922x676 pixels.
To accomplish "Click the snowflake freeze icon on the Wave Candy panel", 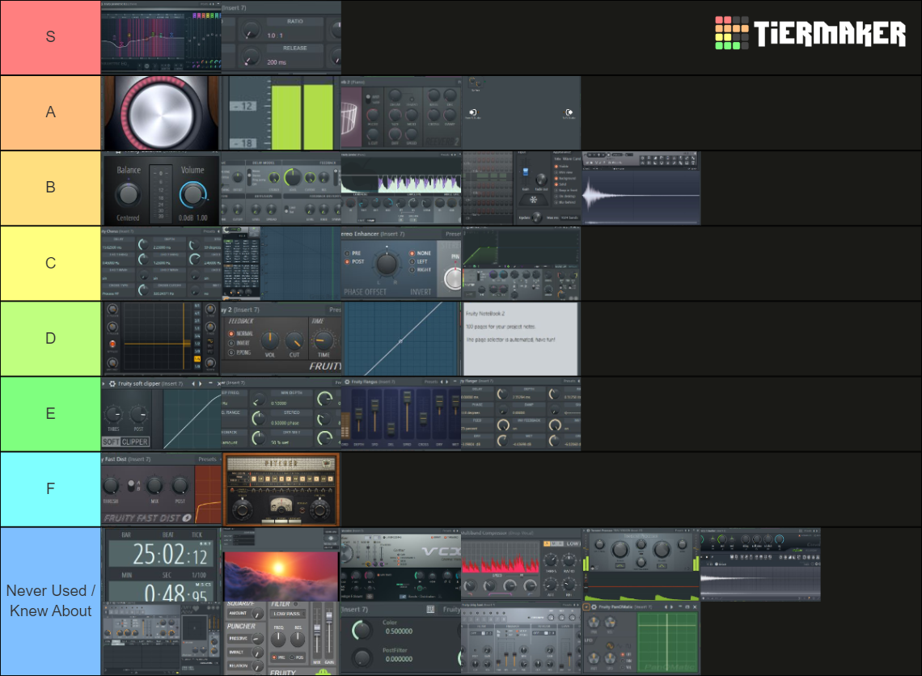I will [533, 200].
